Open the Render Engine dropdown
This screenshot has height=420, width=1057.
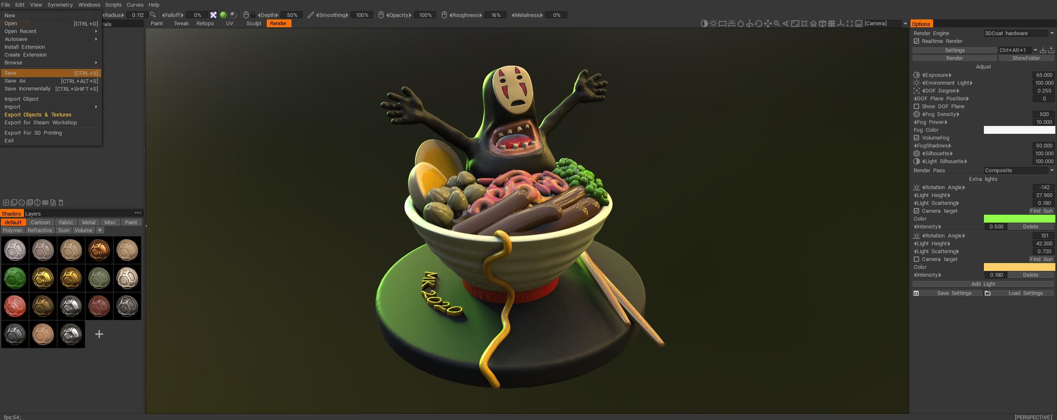(1019, 33)
